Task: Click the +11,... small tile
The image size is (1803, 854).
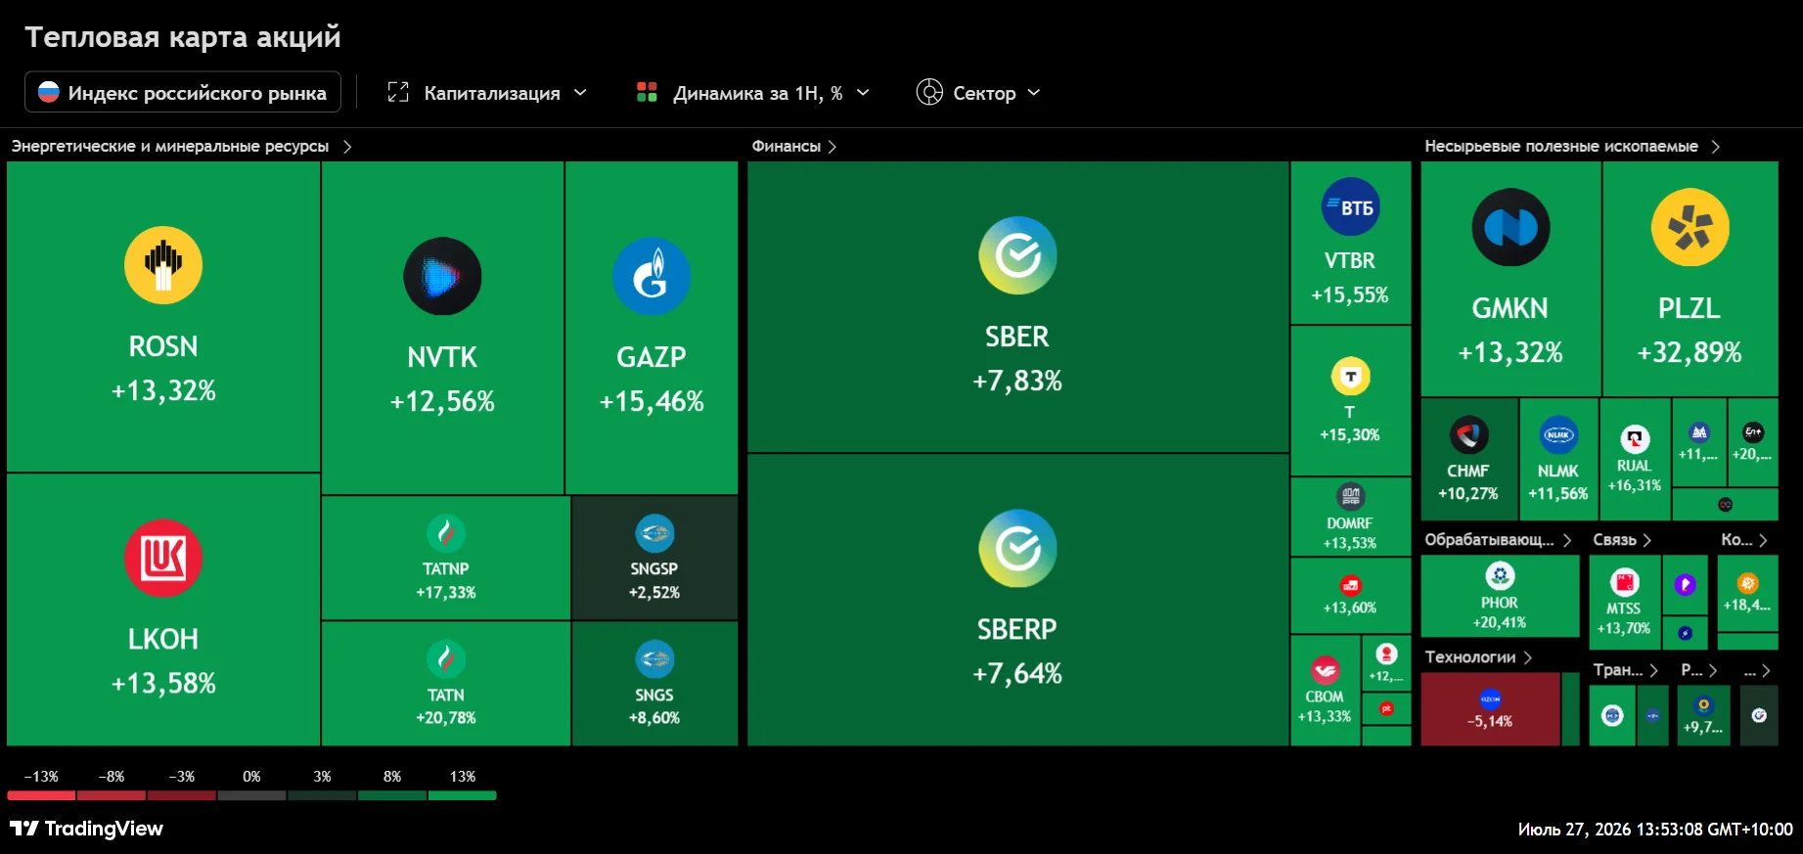Action: click(x=1699, y=442)
